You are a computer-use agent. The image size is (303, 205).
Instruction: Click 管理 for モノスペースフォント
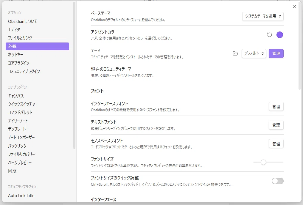click(276, 144)
